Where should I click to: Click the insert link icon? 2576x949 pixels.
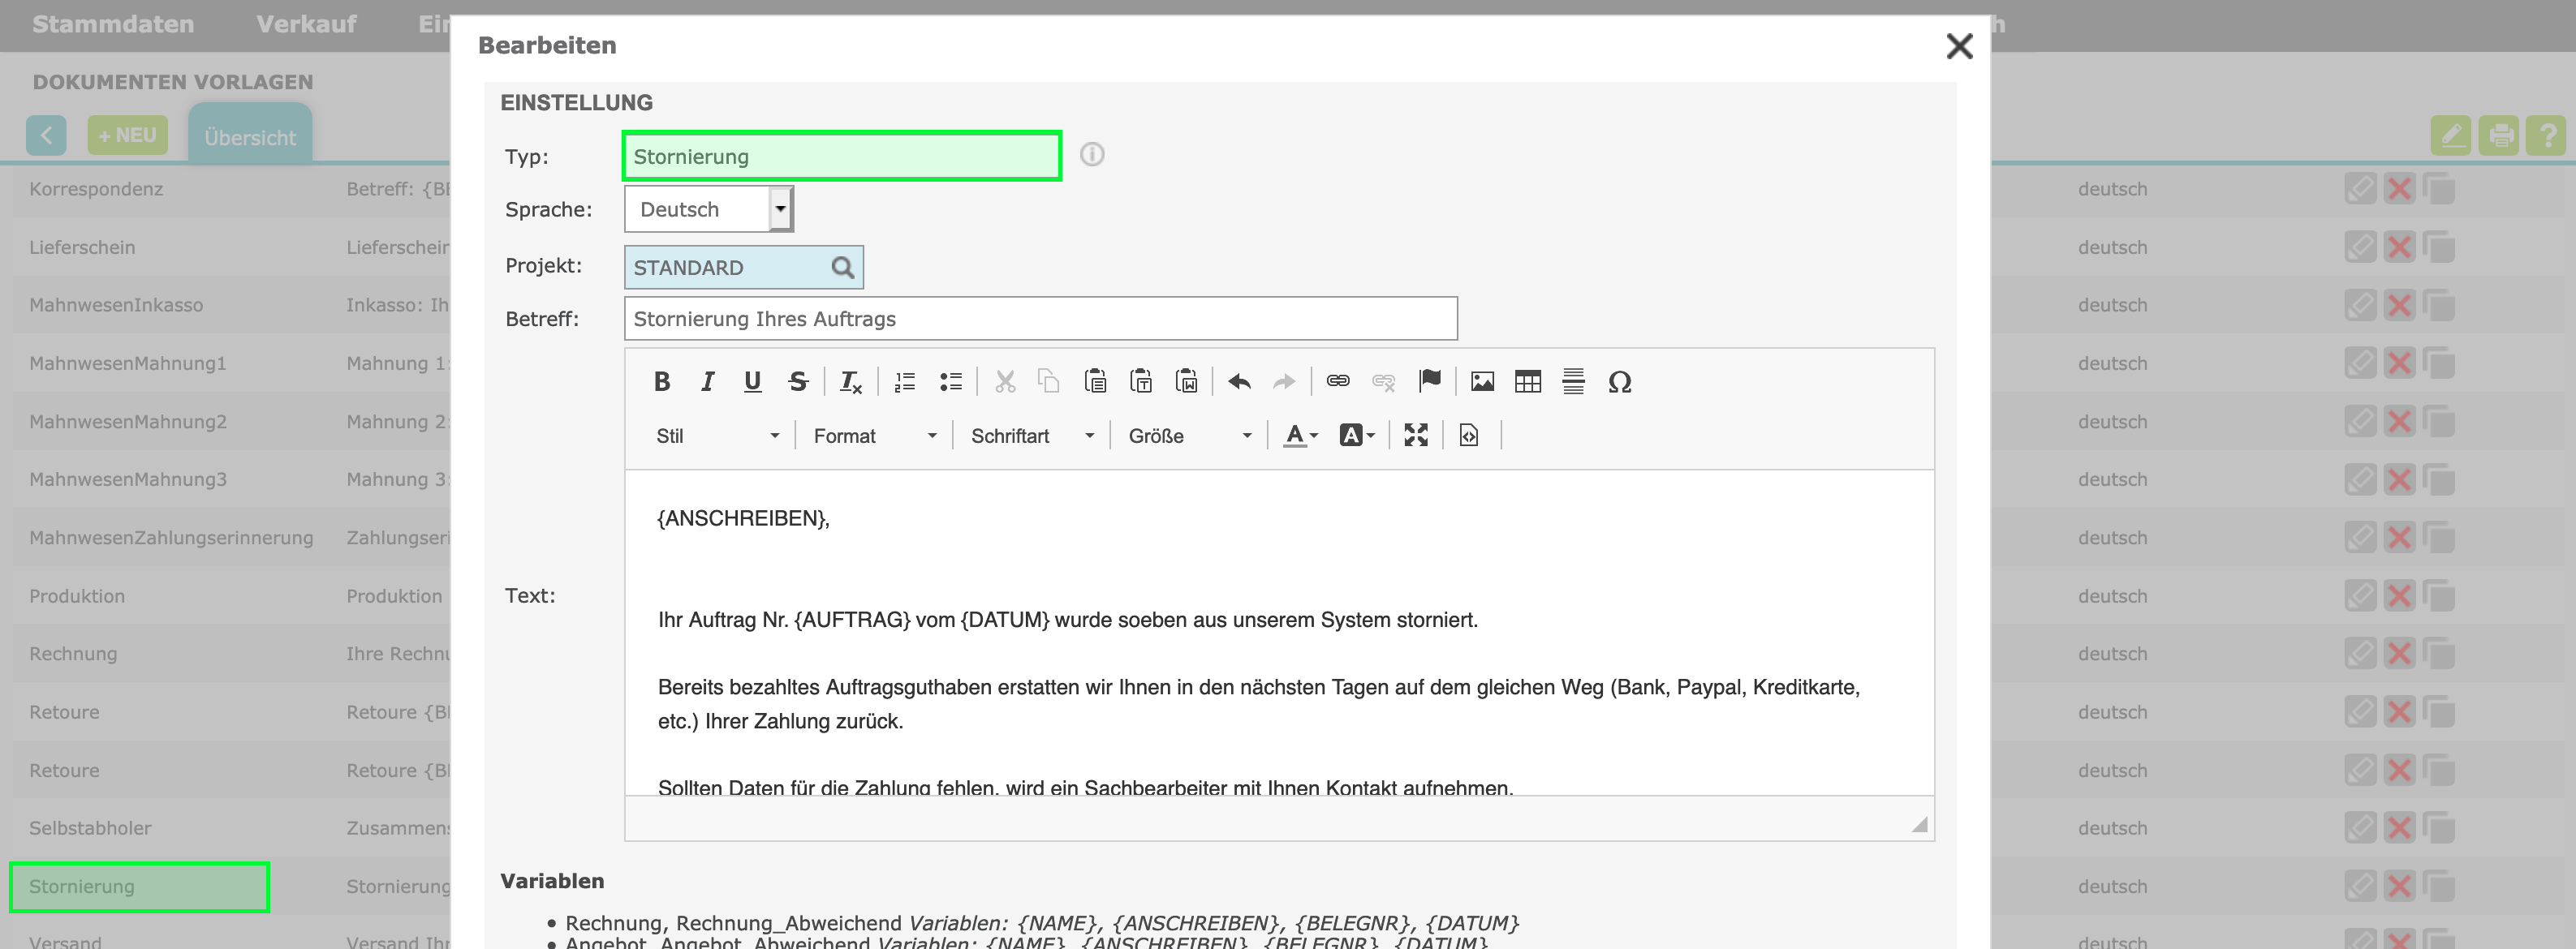pos(1337,381)
